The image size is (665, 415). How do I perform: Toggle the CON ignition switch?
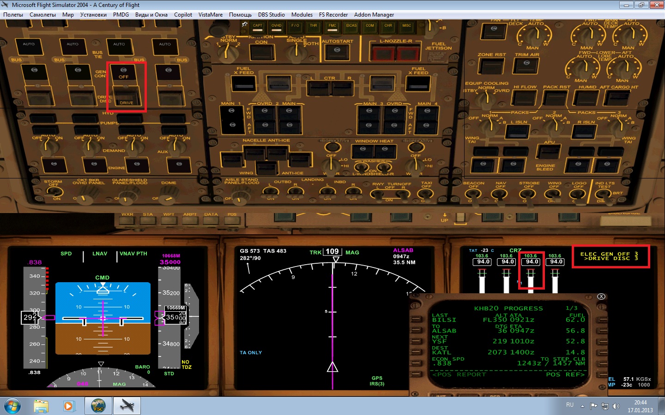click(x=261, y=52)
